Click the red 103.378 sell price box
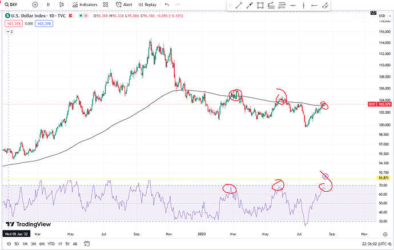Image resolution: width=394 pixels, height=250 pixels. click(14, 23)
